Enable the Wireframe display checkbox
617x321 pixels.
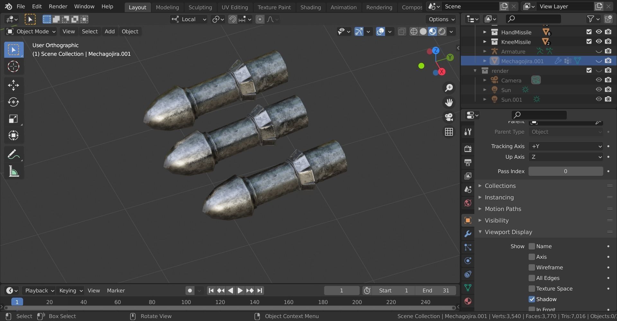[532, 267]
